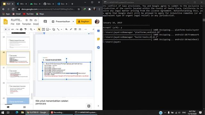The height and width of the screenshot is (115, 205).
Task: Open the Google Slides home icon
Action: 5,22
